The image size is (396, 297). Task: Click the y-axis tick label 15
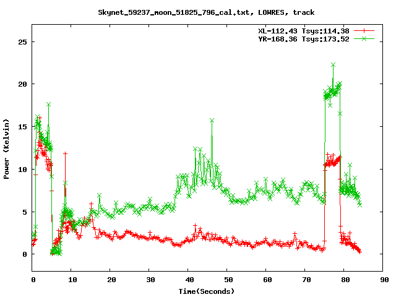22,127
